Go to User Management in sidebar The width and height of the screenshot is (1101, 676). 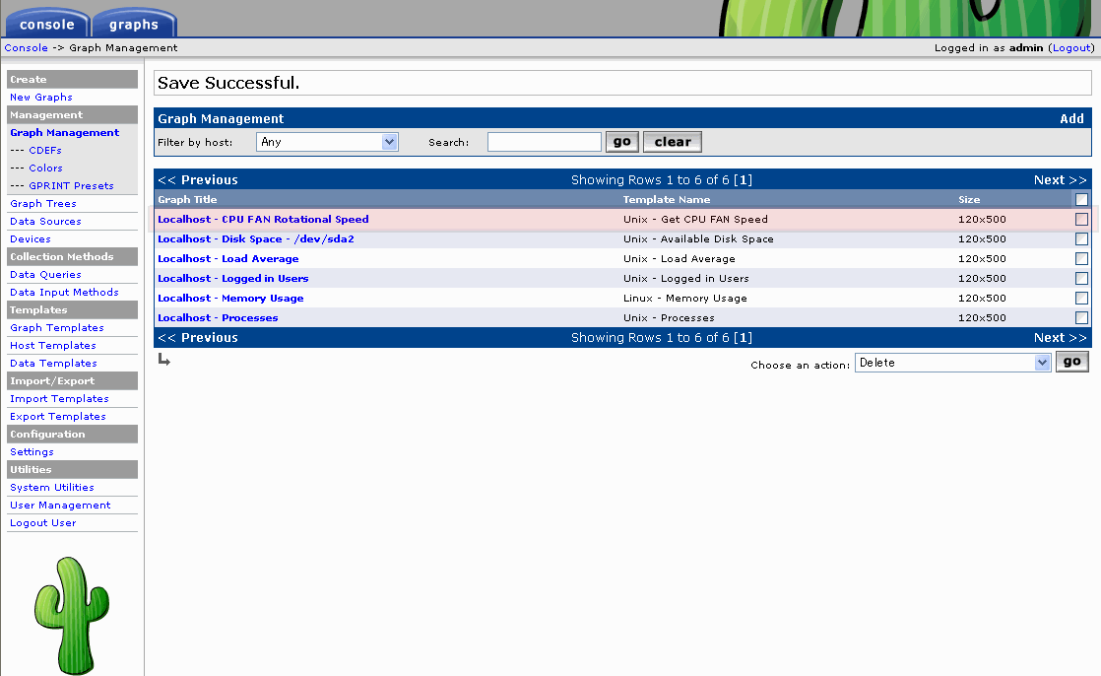coord(60,505)
